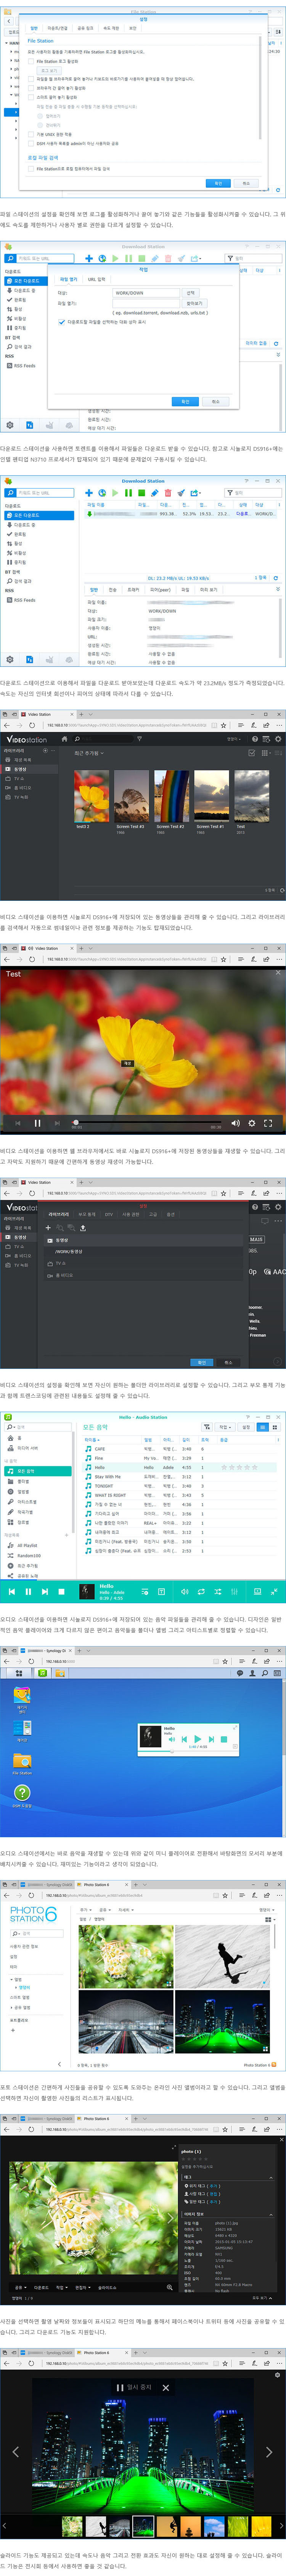Open the DSM help icon on desktop
286x2576 pixels.
tap(22, 1794)
